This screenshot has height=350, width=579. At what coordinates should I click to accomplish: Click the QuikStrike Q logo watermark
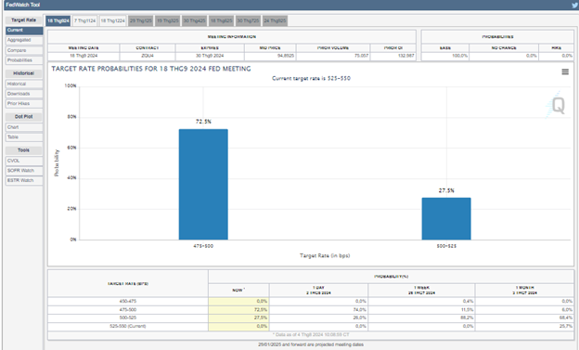556,105
